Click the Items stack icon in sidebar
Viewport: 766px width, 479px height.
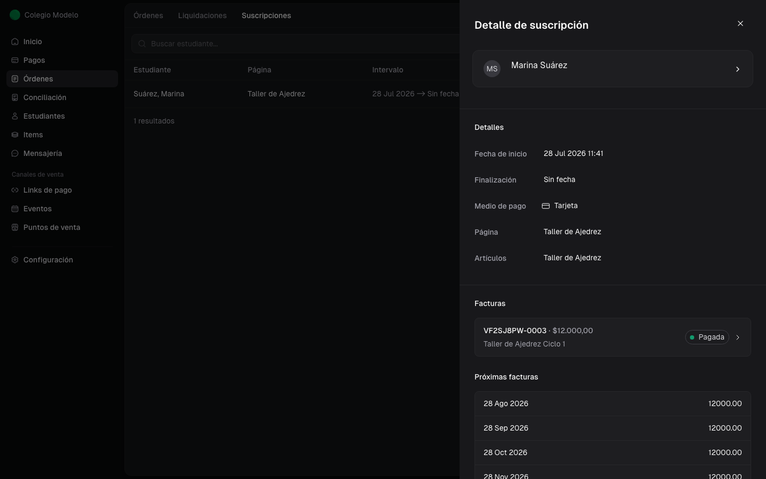click(15, 135)
